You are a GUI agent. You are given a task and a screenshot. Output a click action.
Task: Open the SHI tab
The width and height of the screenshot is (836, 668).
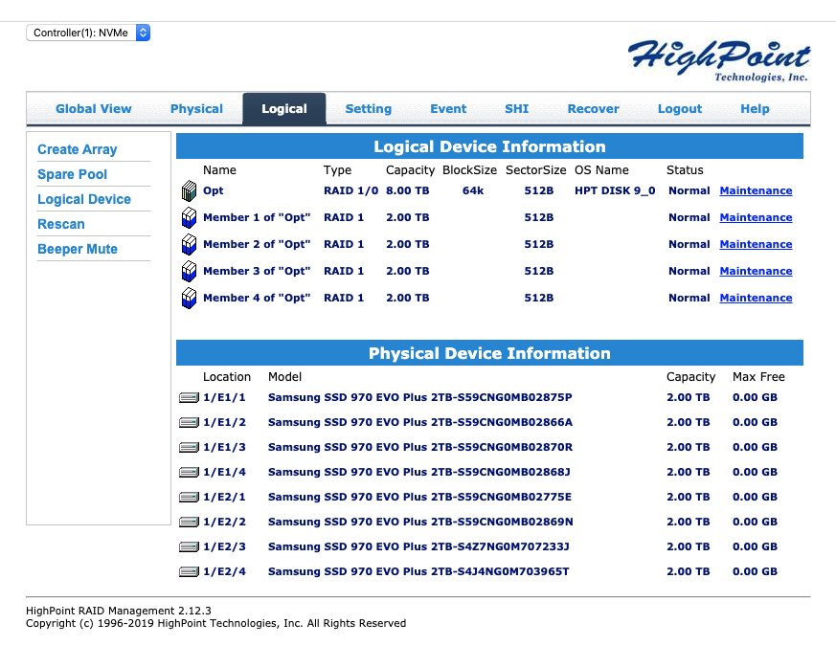(x=517, y=109)
